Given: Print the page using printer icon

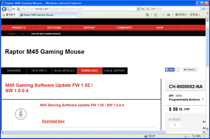Looking at the screenshot, I should (168, 15).
